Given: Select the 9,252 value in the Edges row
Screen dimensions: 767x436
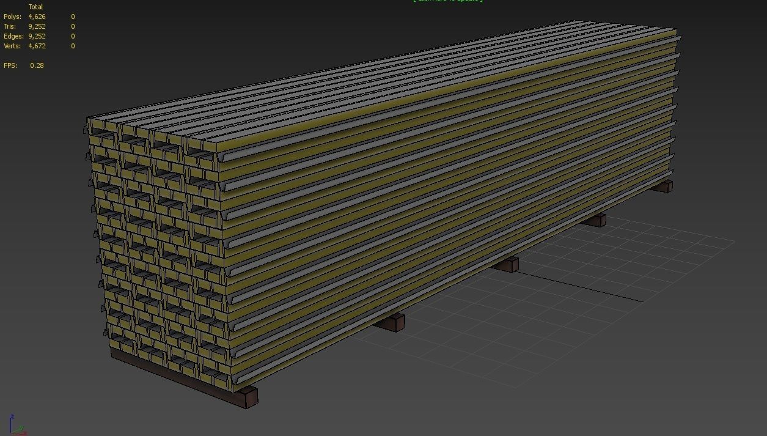Looking at the screenshot, I should coord(37,36).
